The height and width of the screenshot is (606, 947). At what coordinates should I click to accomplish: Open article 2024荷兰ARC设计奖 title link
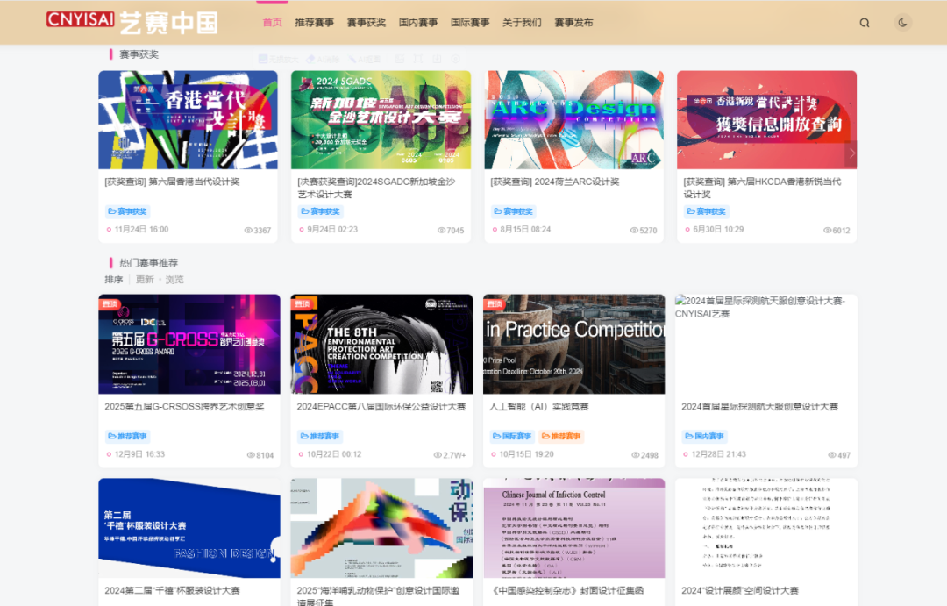pyautogui.click(x=554, y=182)
